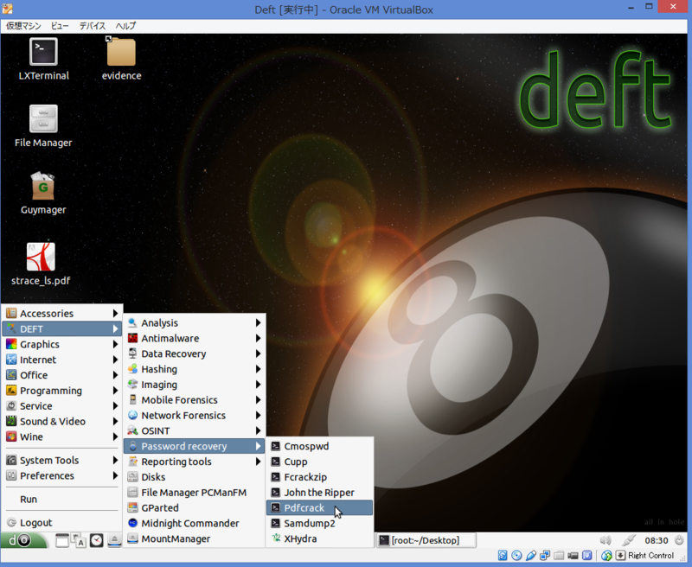
Task: Click the Right Control host key indicator
Action: pyautogui.click(x=646, y=556)
